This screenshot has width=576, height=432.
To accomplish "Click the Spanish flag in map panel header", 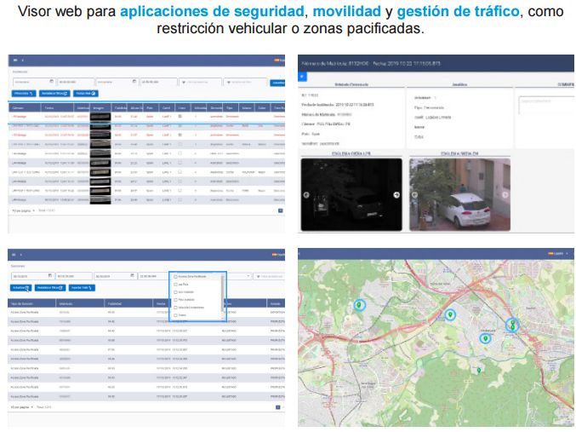I will 550,253.
